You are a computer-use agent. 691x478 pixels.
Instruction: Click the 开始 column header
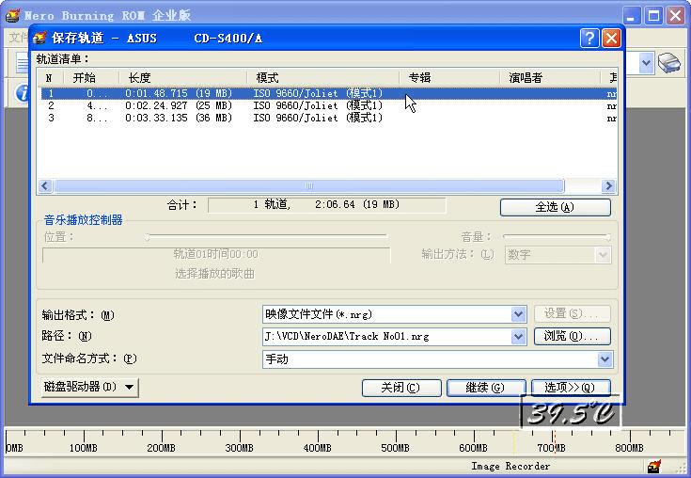tap(92, 78)
